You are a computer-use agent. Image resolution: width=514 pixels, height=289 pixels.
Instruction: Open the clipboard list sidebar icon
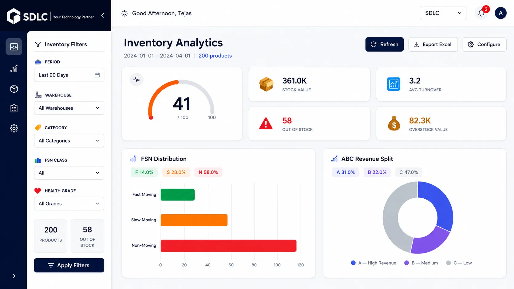pyautogui.click(x=14, y=108)
